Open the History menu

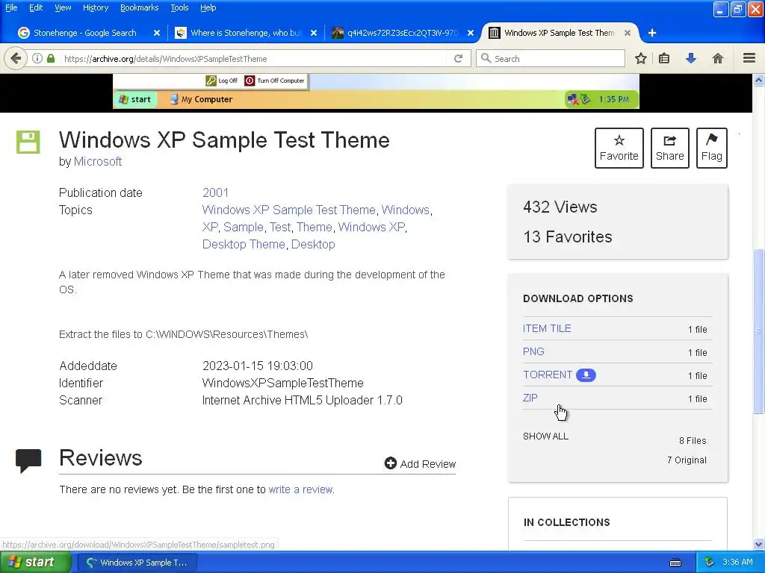[x=96, y=7]
